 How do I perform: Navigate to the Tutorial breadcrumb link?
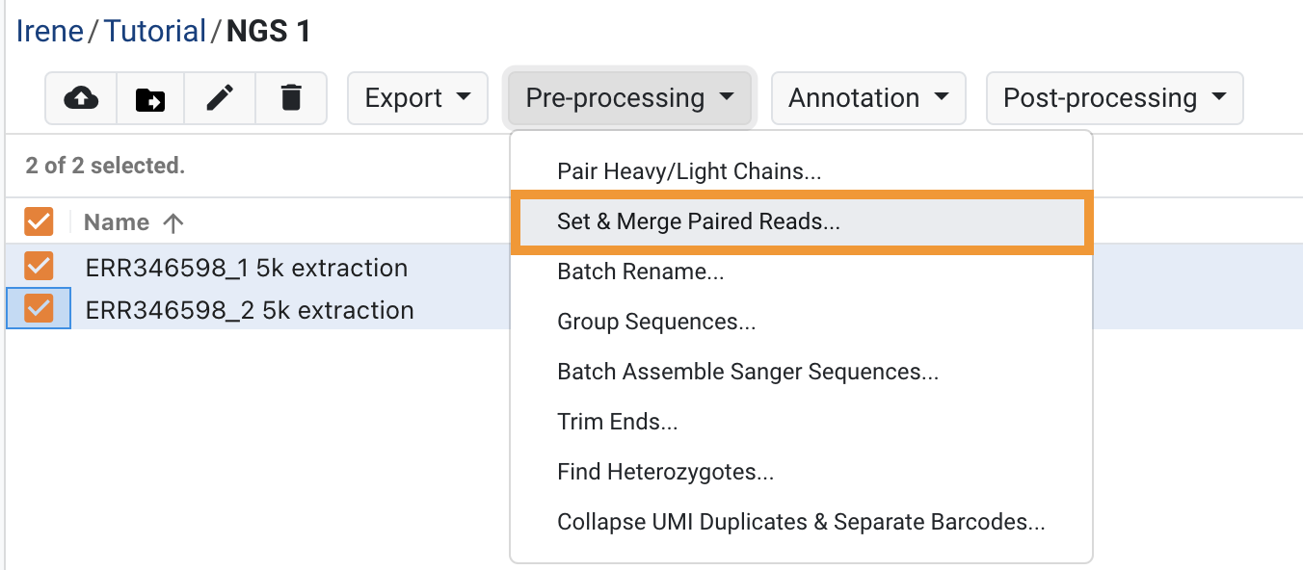(155, 31)
